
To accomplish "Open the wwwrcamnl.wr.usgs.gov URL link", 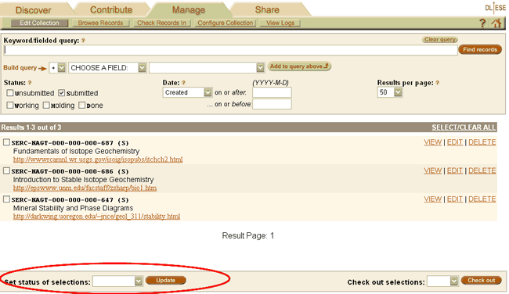I will coord(98,160).
